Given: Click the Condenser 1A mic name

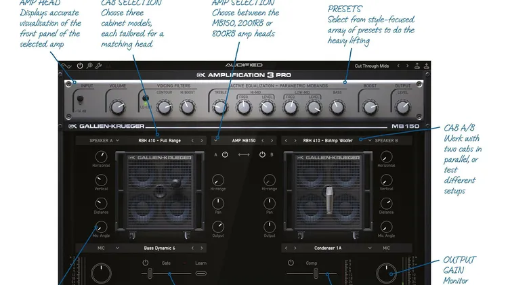Looking at the screenshot, I should (x=328, y=248).
